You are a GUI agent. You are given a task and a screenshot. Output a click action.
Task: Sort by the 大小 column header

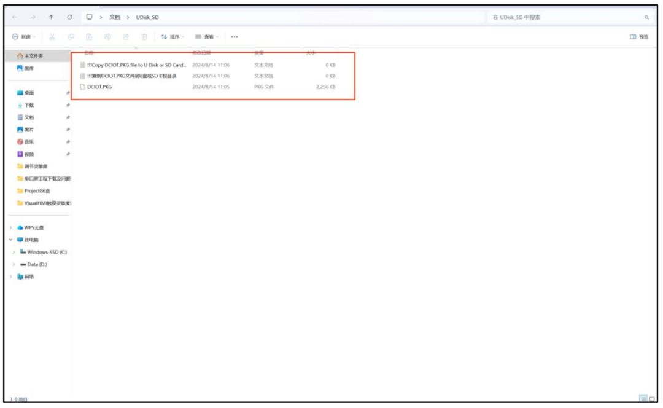click(x=311, y=53)
